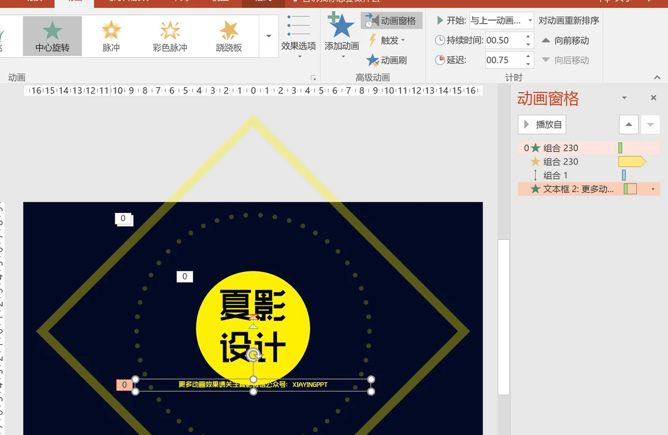Open the 文本框 2 entry dropdown arrow
This screenshot has height=435, width=668.
653,189
